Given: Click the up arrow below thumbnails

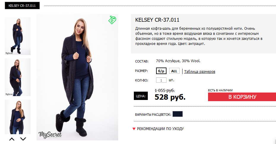Looking at the screenshot, I should tap(12, 139).
